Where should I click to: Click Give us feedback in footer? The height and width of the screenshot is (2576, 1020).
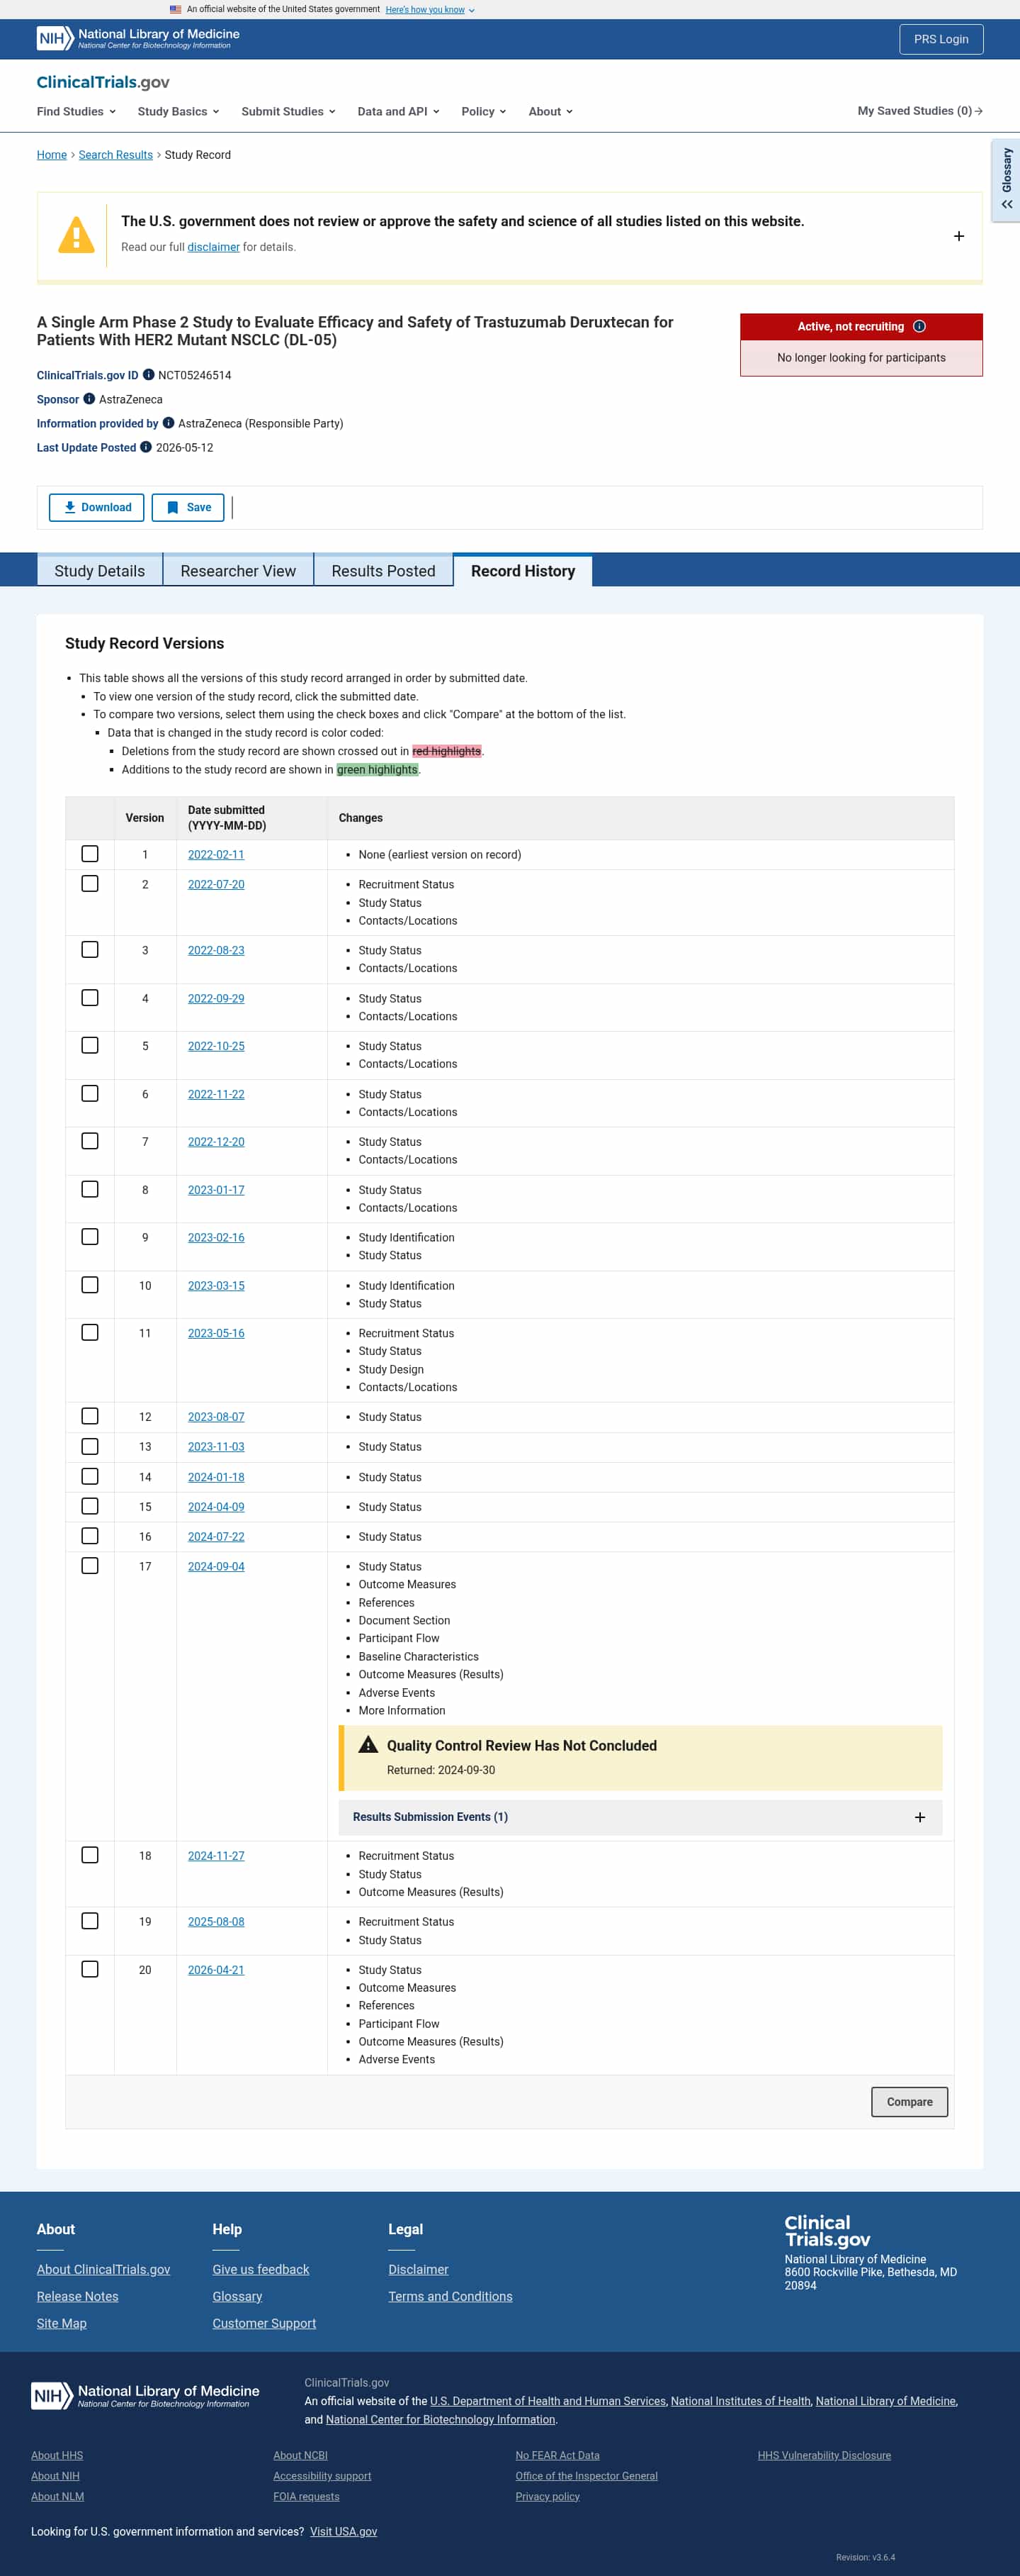(261, 2269)
